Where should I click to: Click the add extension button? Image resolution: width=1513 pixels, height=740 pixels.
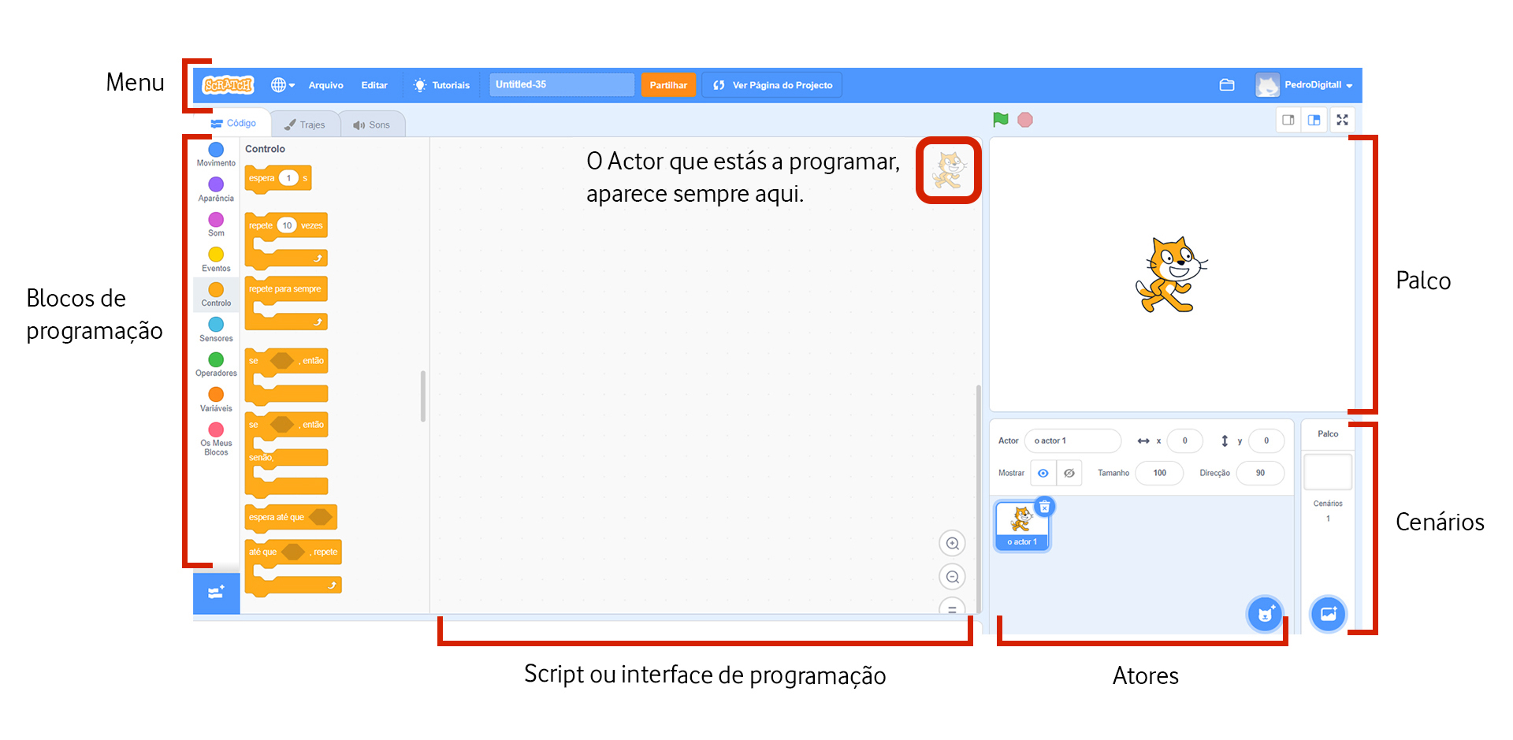click(216, 593)
